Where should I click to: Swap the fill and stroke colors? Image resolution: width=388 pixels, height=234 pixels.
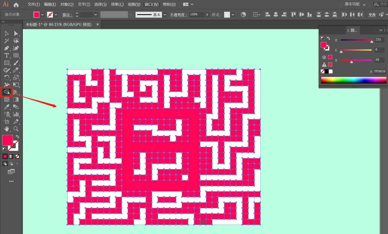pos(17,136)
